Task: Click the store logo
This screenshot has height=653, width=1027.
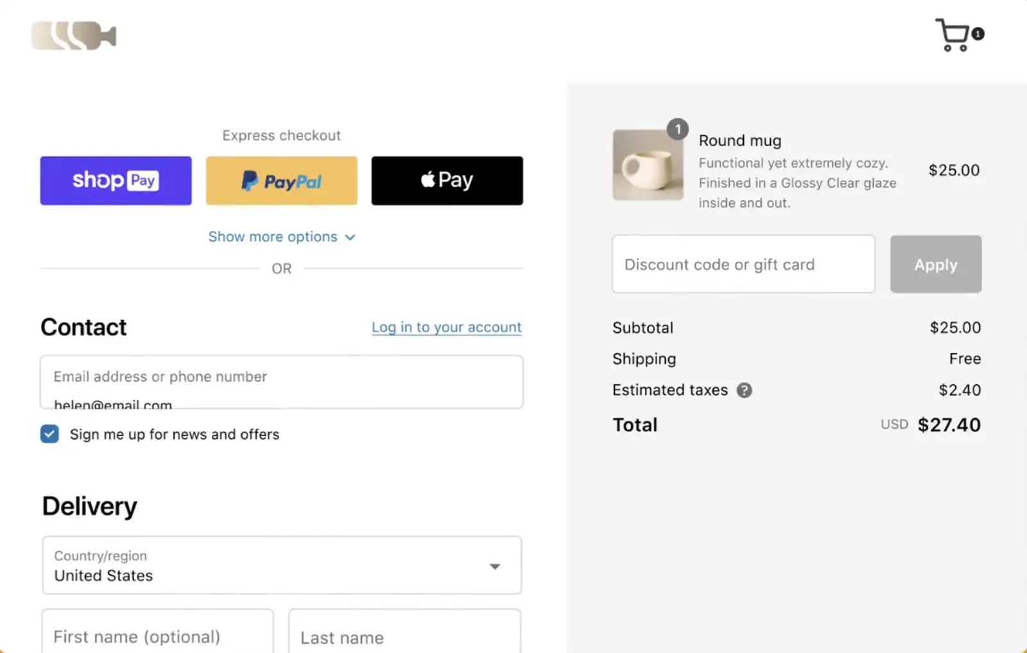Action: [73, 35]
